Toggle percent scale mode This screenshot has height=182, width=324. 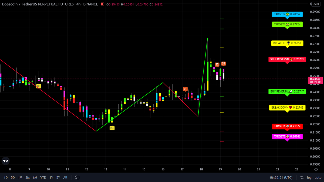tap(302, 177)
